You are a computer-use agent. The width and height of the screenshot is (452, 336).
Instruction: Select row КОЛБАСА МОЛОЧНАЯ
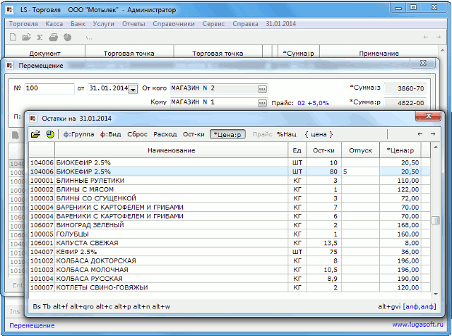[x=230, y=270]
